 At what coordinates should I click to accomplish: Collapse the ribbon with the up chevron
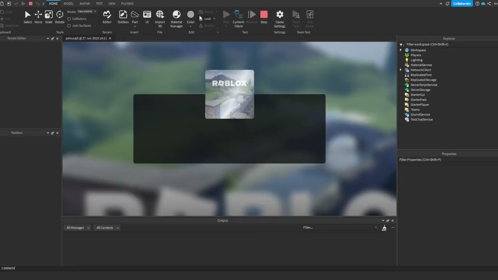click(x=441, y=3)
